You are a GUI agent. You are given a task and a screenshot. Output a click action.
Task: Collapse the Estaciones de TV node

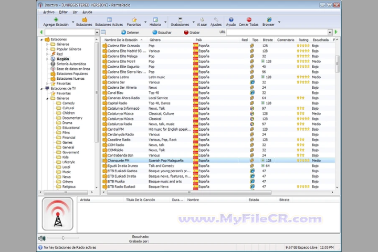tap(41, 89)
